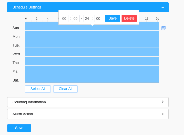Delete the selected time range
This screenshot has width=184, height=135.
129,19
